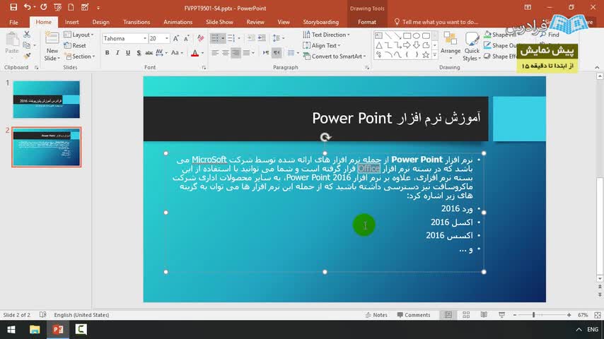
Task: Open the Text Direction dropdown
Action: [x=326, y=35]
